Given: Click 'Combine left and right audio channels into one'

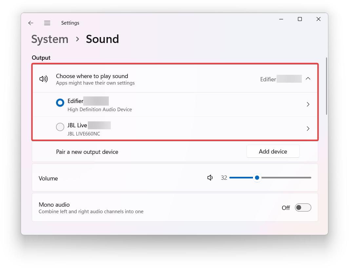Looking at the screenshot, I should pos(91,211).
